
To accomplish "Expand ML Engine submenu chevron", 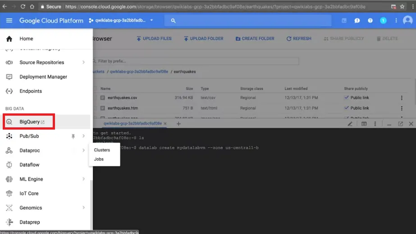I will coord(83,179).
